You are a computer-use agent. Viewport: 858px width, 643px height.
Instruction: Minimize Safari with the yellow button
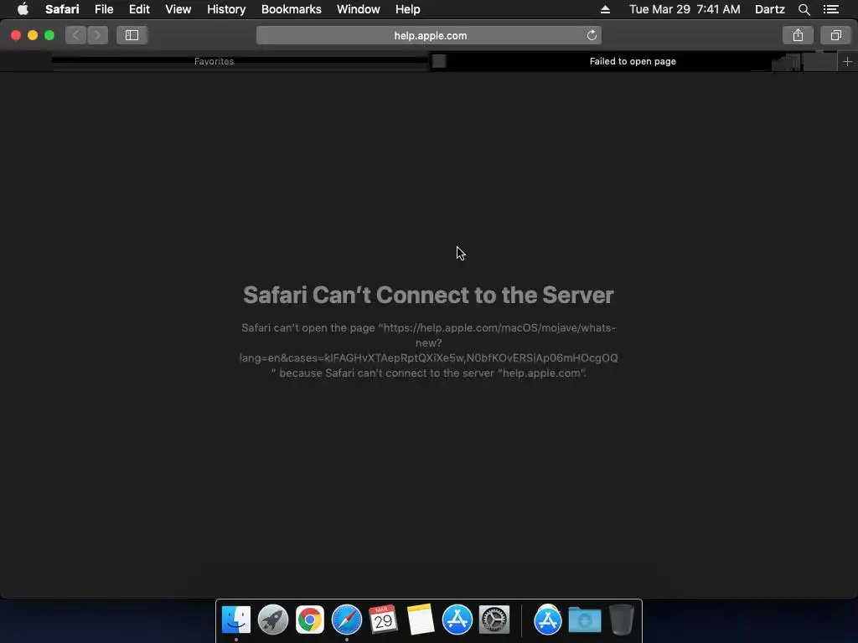33,35
